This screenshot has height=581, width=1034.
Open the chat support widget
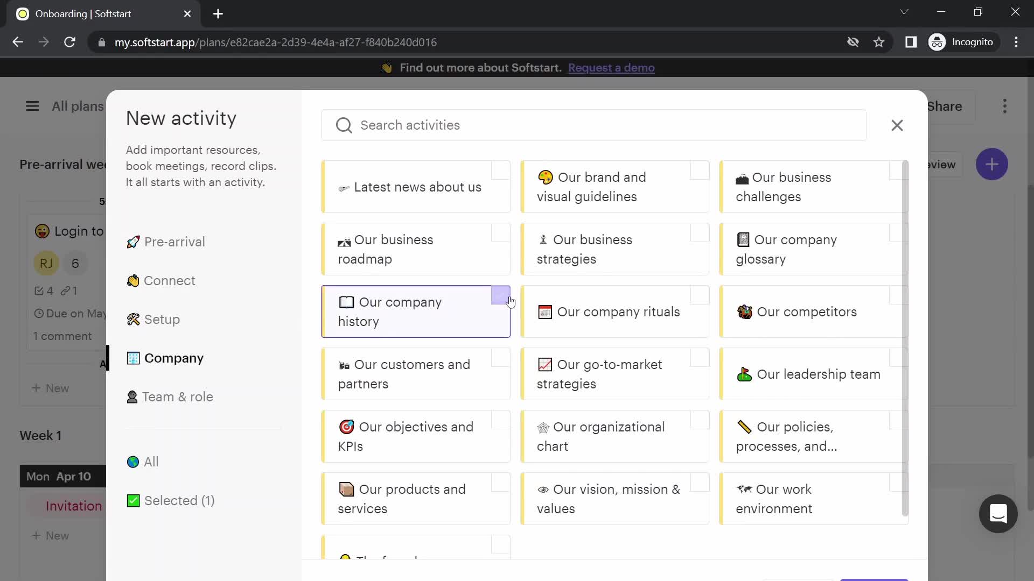[x=998, y=514]
